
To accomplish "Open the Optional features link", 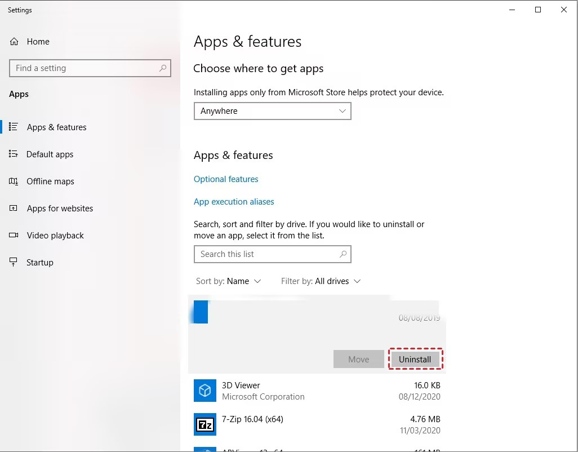I will 226,179.
